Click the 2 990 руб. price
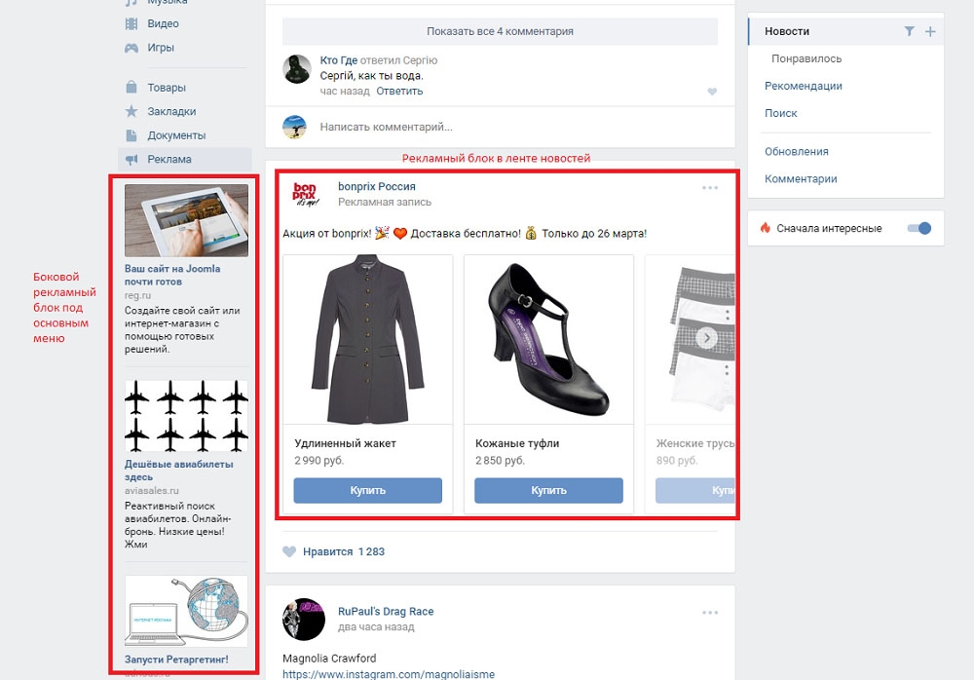This screenshot has height=680, width=974. 318,461
